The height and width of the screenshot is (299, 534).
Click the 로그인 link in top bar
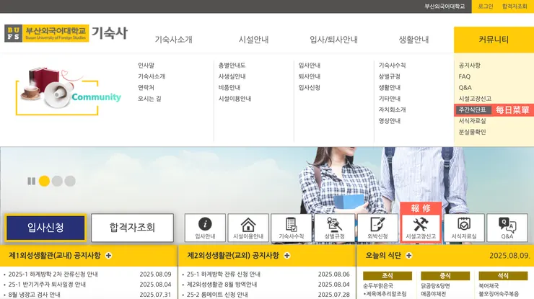click(486, 6)
